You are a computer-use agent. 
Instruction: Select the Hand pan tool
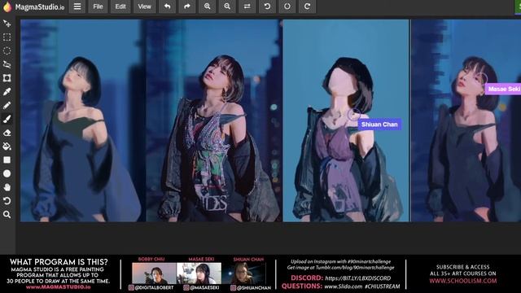7,187
